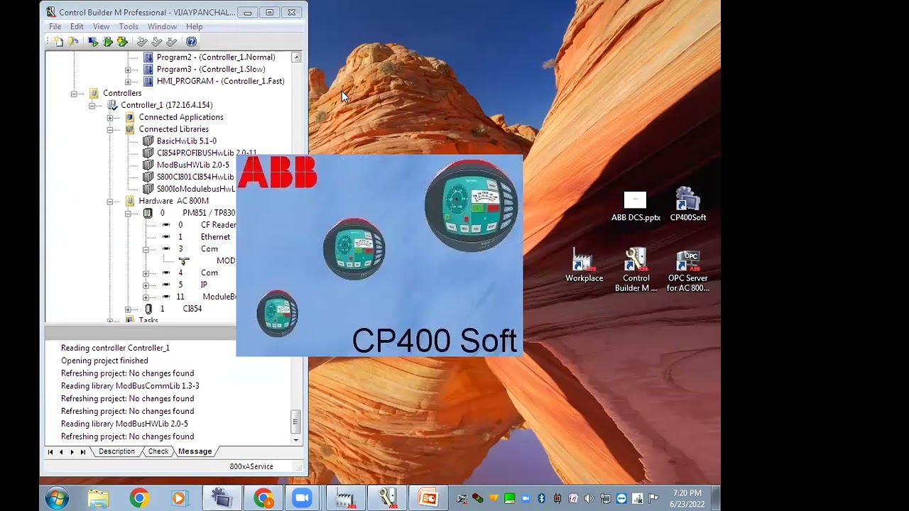Switch to the Check tab
The width and height of the screenshot is (909, 511).
coord(158,451)
